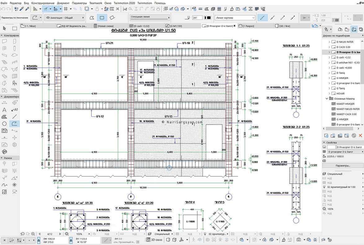This screenshot has width=364, height=245.
Task: Open the Сплошная линия line type dropdown
Action: coord(150,17)
